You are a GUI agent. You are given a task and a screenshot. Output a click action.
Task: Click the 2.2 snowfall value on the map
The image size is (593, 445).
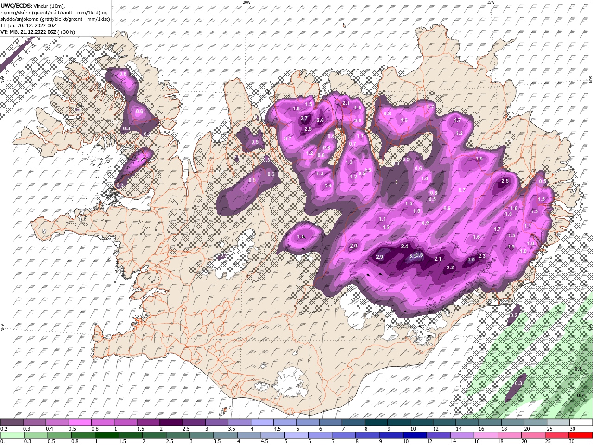450,268
